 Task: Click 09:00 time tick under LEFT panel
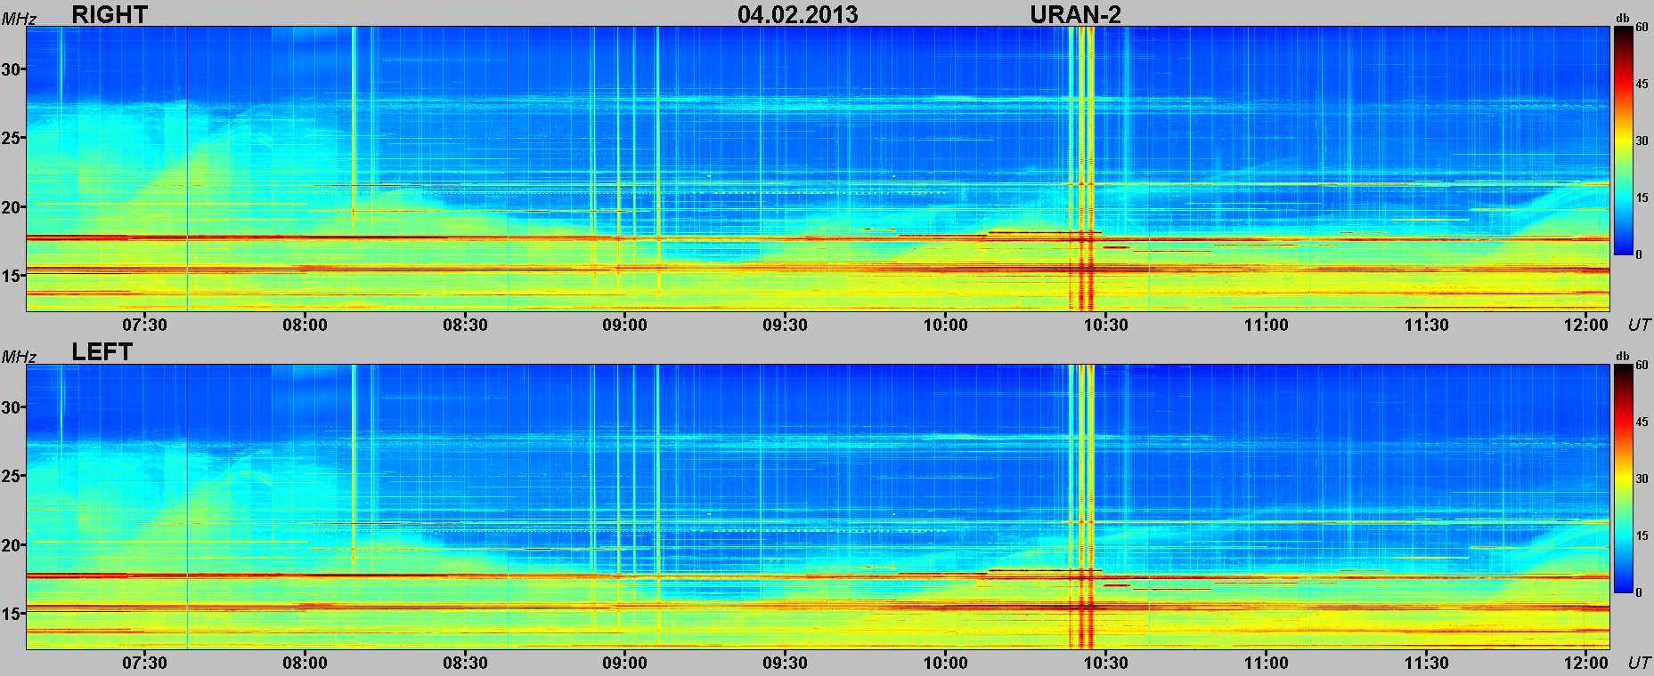624,663
